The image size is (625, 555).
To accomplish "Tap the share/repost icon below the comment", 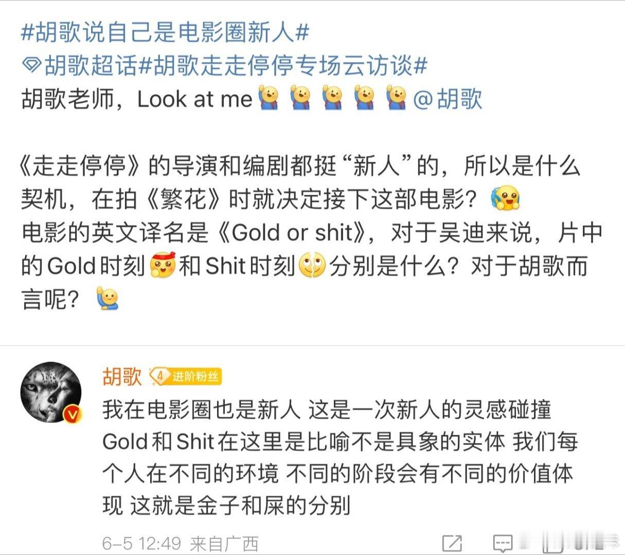I will point(452,542).
